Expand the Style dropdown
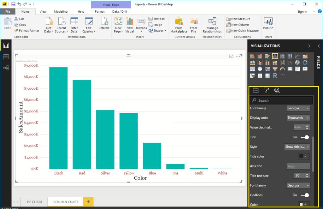Image resolution: width=323 pixels, height=209 pixels. (297, 147)
